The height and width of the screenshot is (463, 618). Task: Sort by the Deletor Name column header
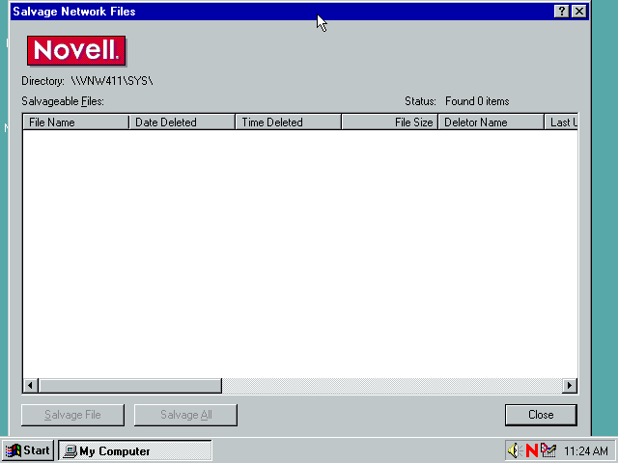(492, 123)
